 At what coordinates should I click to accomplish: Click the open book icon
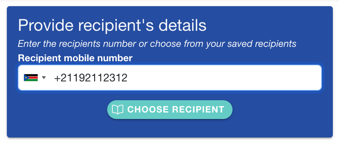point(117,110)
